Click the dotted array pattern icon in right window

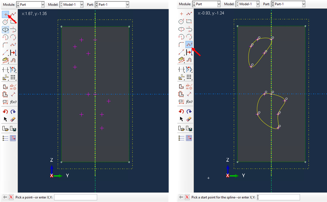coord(189,77)
